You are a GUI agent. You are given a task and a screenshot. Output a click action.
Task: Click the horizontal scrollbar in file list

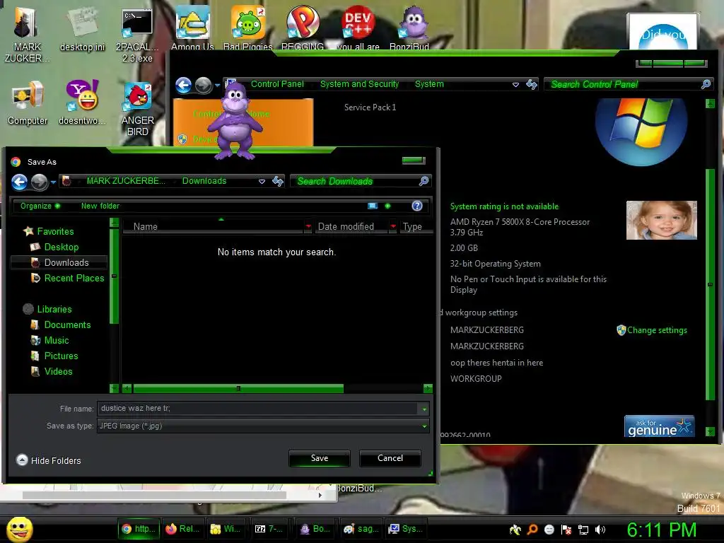(238, 388)
